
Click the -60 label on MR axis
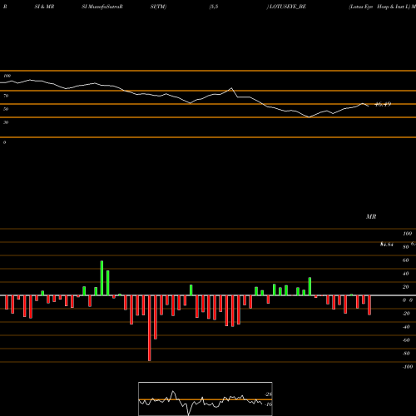point(406,340)
